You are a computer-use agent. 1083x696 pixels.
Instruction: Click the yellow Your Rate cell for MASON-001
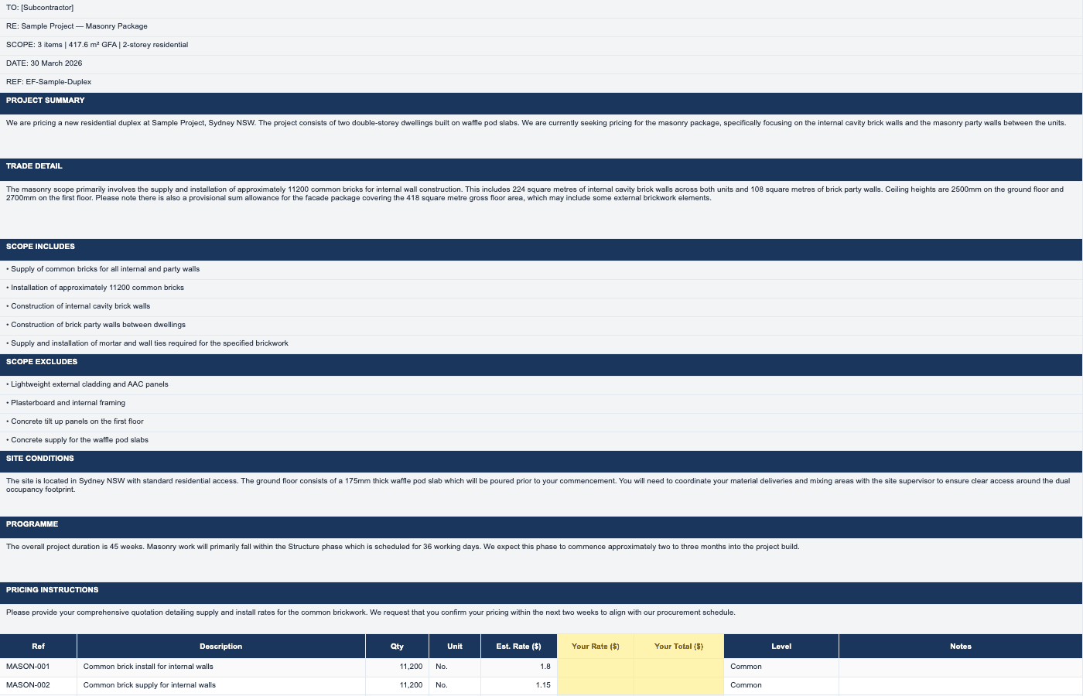(x=595, y=667)
